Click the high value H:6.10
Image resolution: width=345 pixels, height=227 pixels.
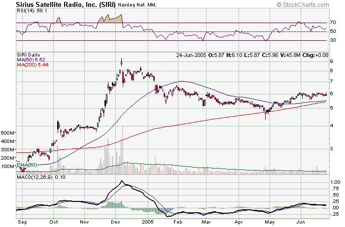tap(233, 55)
